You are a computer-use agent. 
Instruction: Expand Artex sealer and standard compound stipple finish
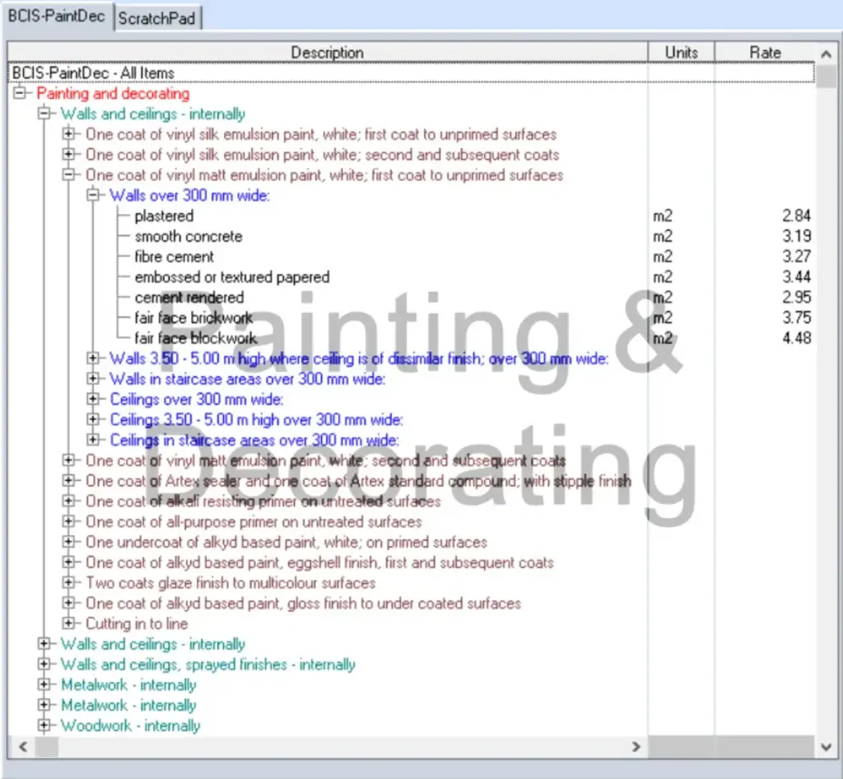click(x=68, y=481)
